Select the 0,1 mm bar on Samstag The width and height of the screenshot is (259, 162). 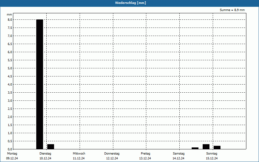tap(195, 148)
